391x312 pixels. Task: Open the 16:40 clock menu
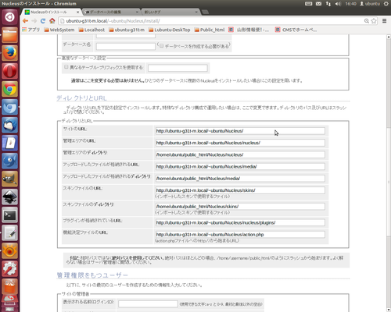[350, 4]
